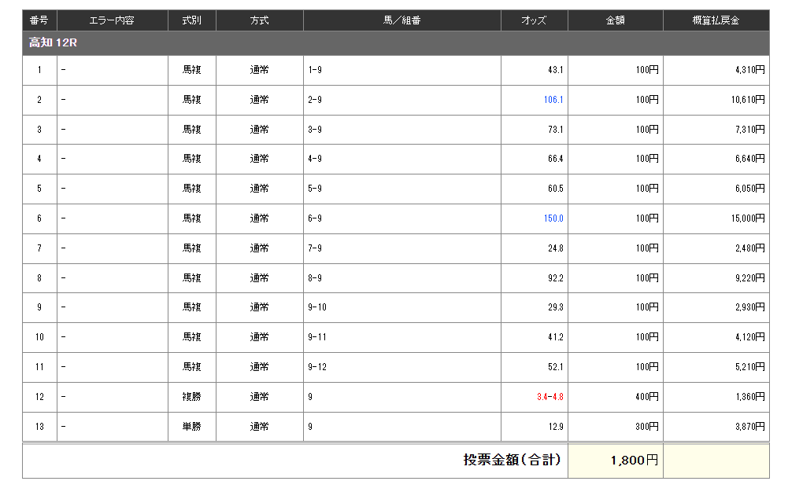Viewport: 803px width, 481px height.
Task: Select the blue 150.0 odds value
Action: (553, 218)
